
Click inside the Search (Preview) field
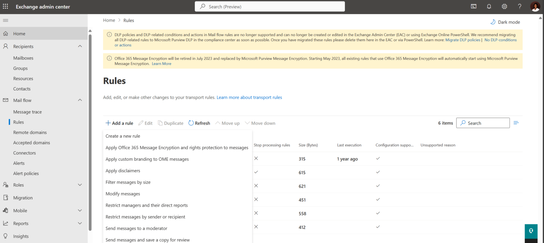click(x=270, y=6)
